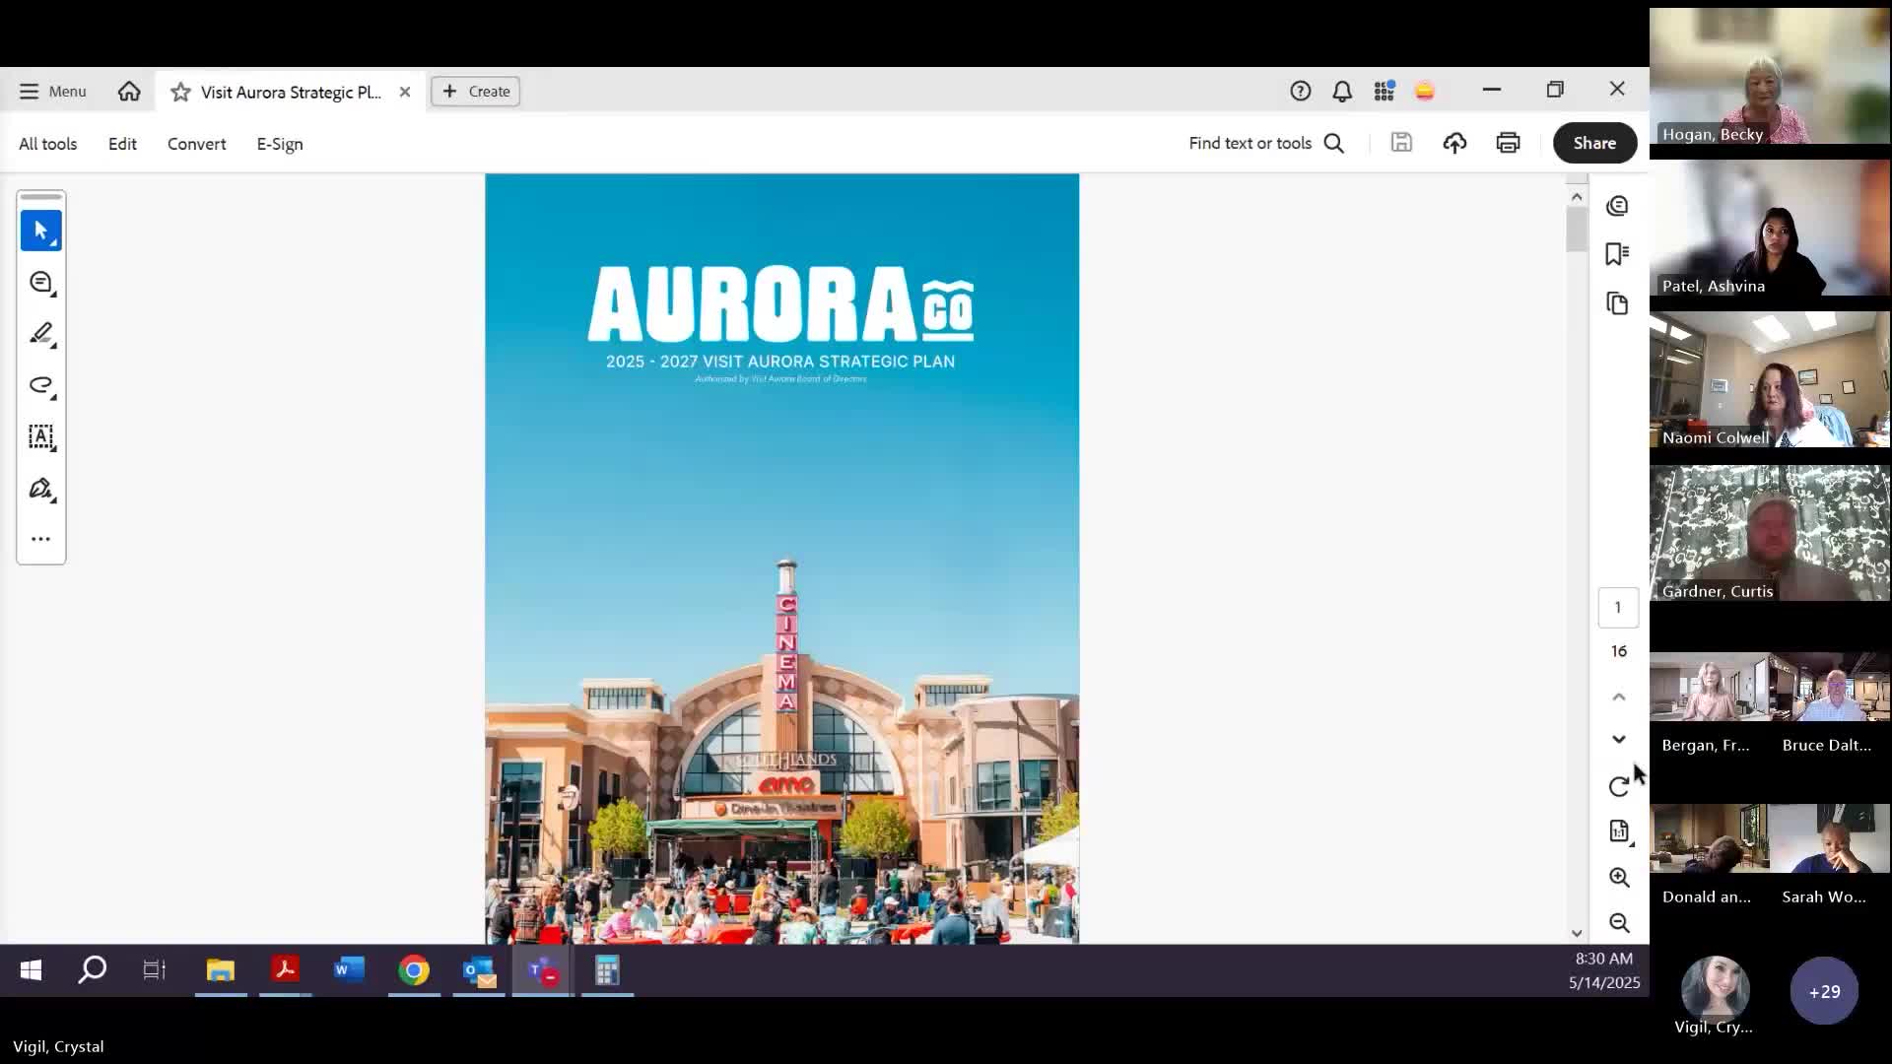
Task: Select the add comment tool
Action: pyautogui.click(x=40, y=283)
